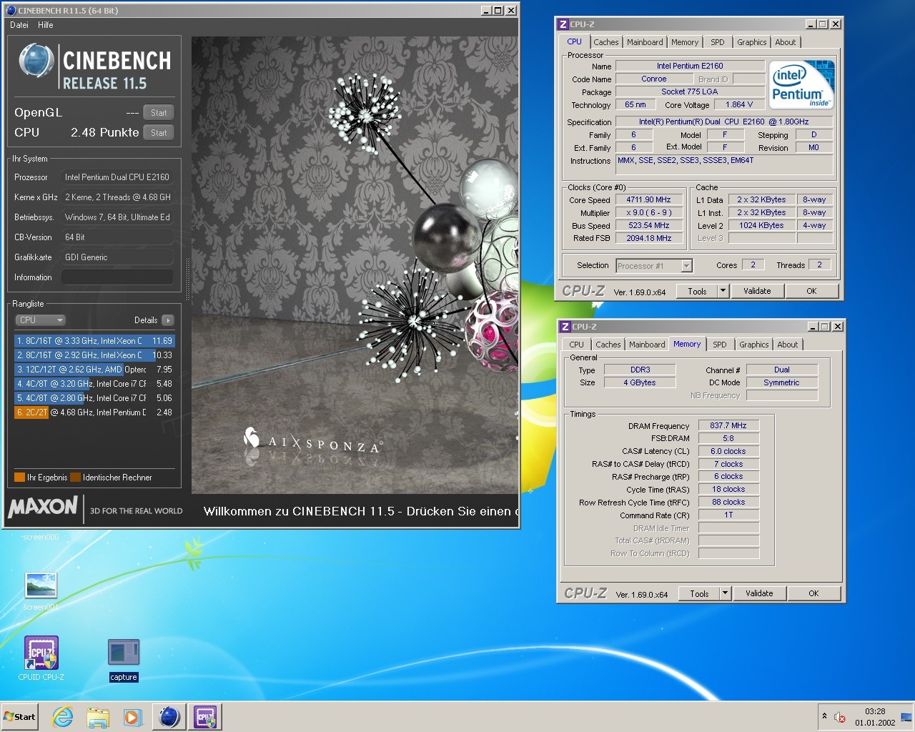Click the Core Speed value 4711.90 MHz
Viewport: 915px width, 732px height.
648,200
